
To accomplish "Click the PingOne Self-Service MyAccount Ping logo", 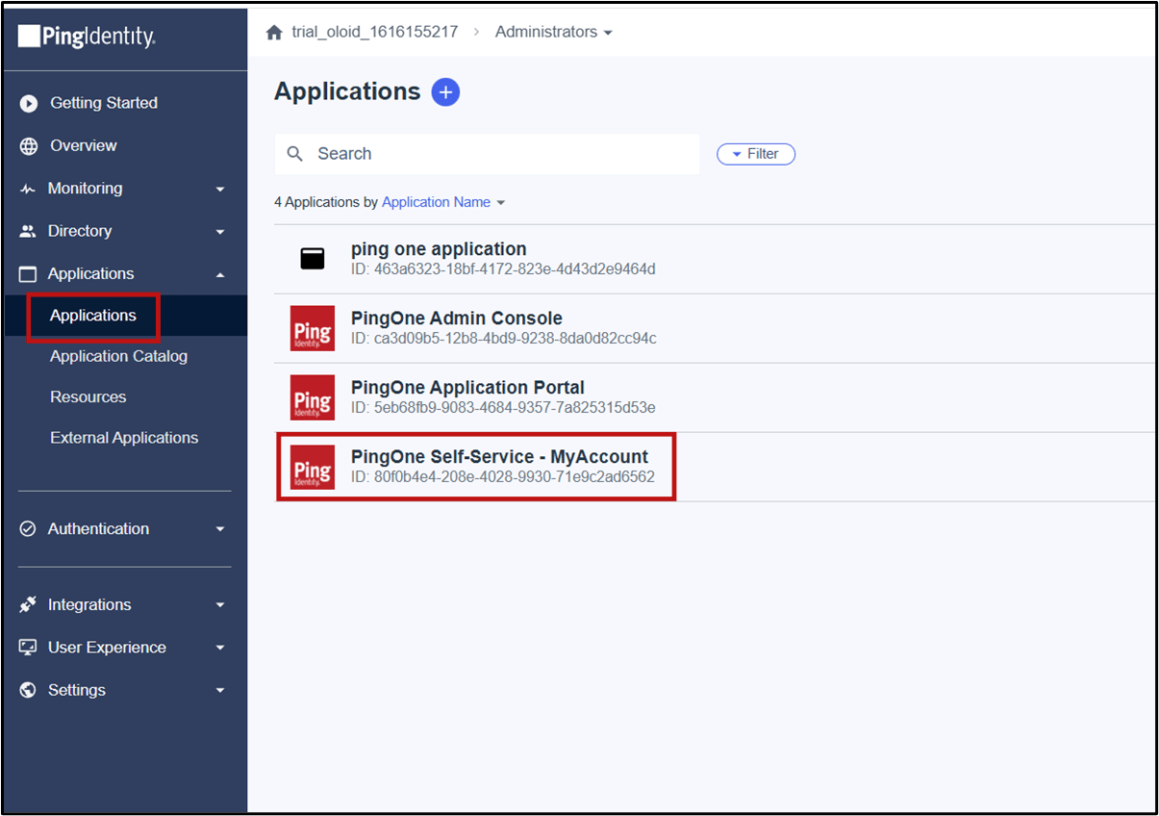I will [313, 467].
